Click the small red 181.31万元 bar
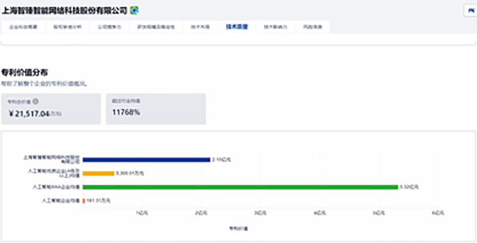Screen dimensions: 477x243 point(84,201)
